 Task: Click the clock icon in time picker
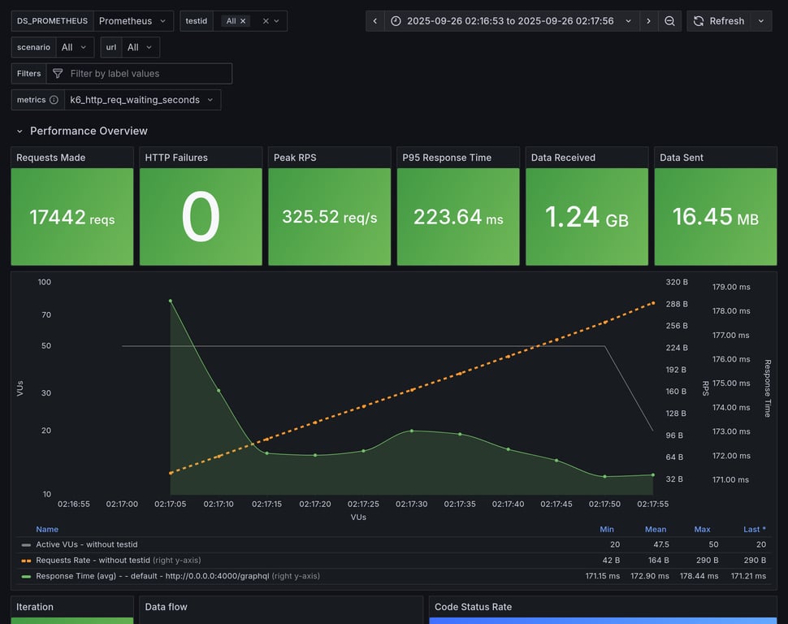(396, 21)
